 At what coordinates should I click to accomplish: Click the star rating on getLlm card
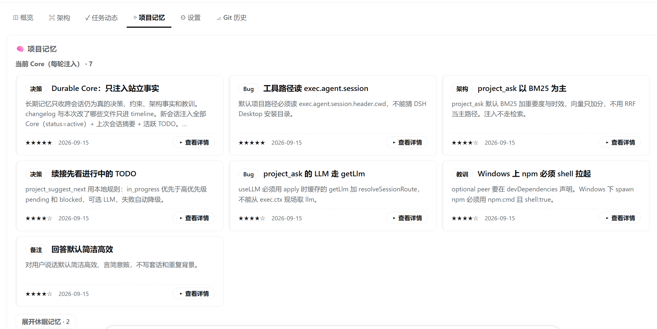pyautogui.click(x=252, y=218)
